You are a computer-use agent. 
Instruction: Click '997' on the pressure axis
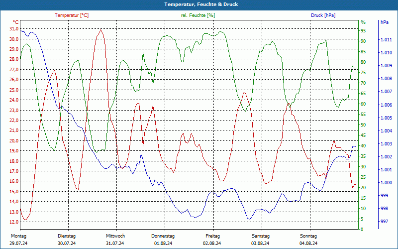click(x=384, y=222)
